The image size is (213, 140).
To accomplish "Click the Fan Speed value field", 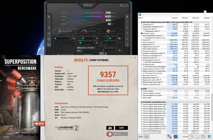I will point(118,50).
